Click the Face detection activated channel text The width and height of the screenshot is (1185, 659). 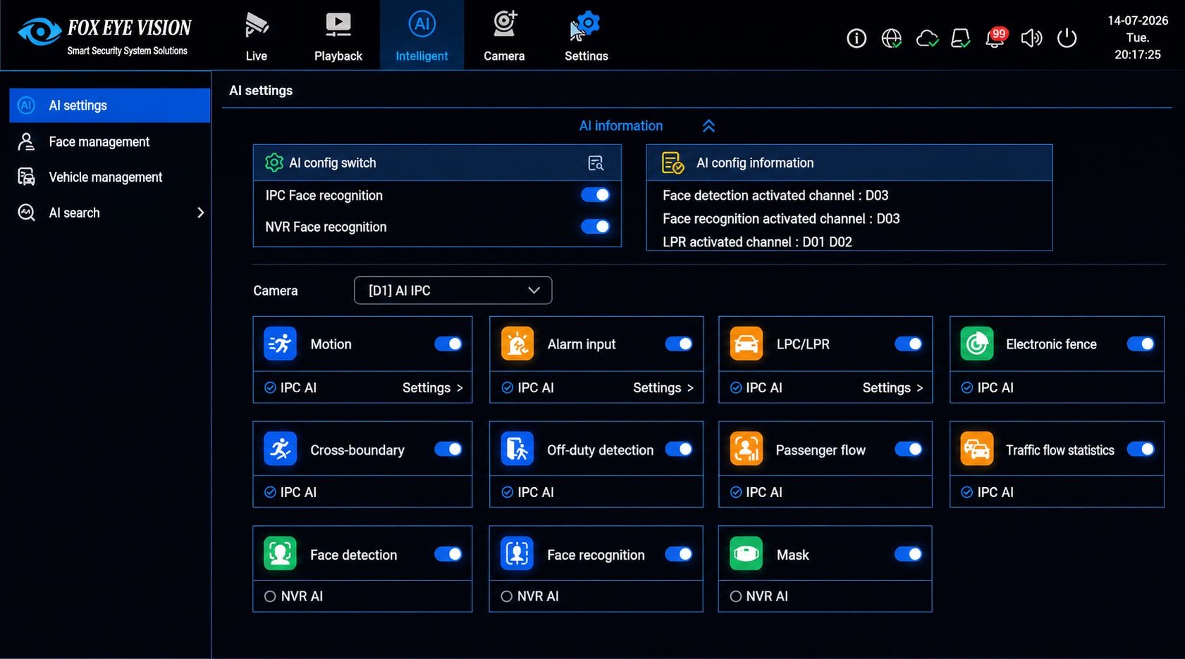[x=775, y=195]
